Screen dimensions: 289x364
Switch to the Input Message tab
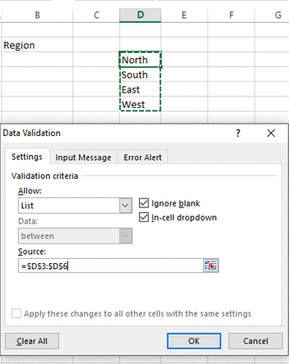[x=84, y=157]
